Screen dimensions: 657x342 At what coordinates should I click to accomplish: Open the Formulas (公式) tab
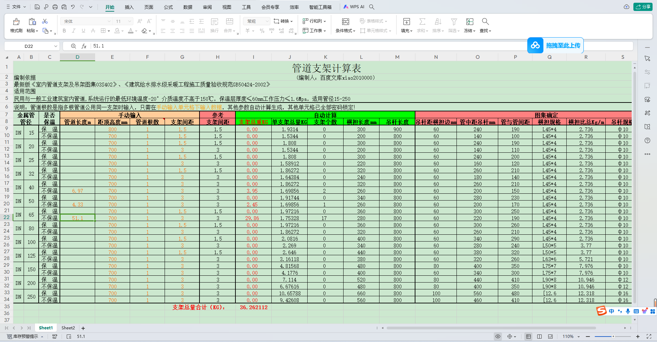tap(168, 7)
